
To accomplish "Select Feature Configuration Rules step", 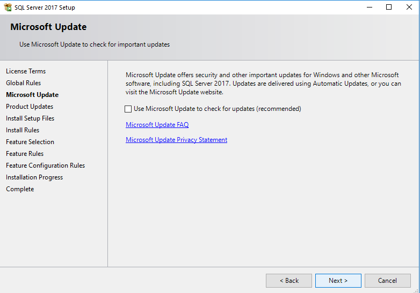I will [x=45, y=166].
